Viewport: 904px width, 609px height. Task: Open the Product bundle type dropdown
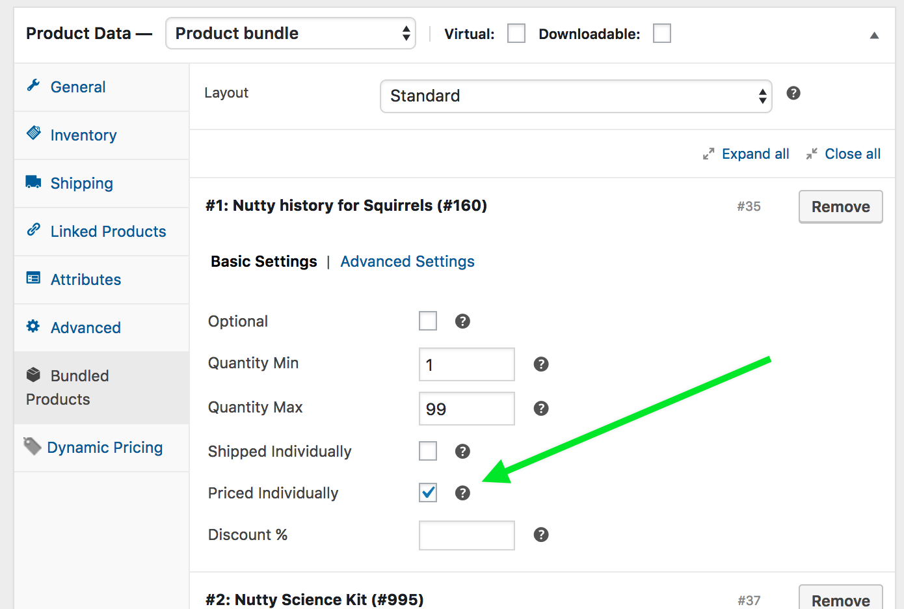coord(291,33)
